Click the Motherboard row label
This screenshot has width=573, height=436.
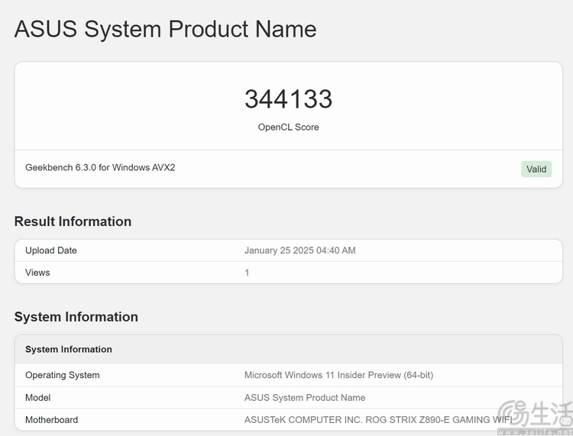point(51,420)
